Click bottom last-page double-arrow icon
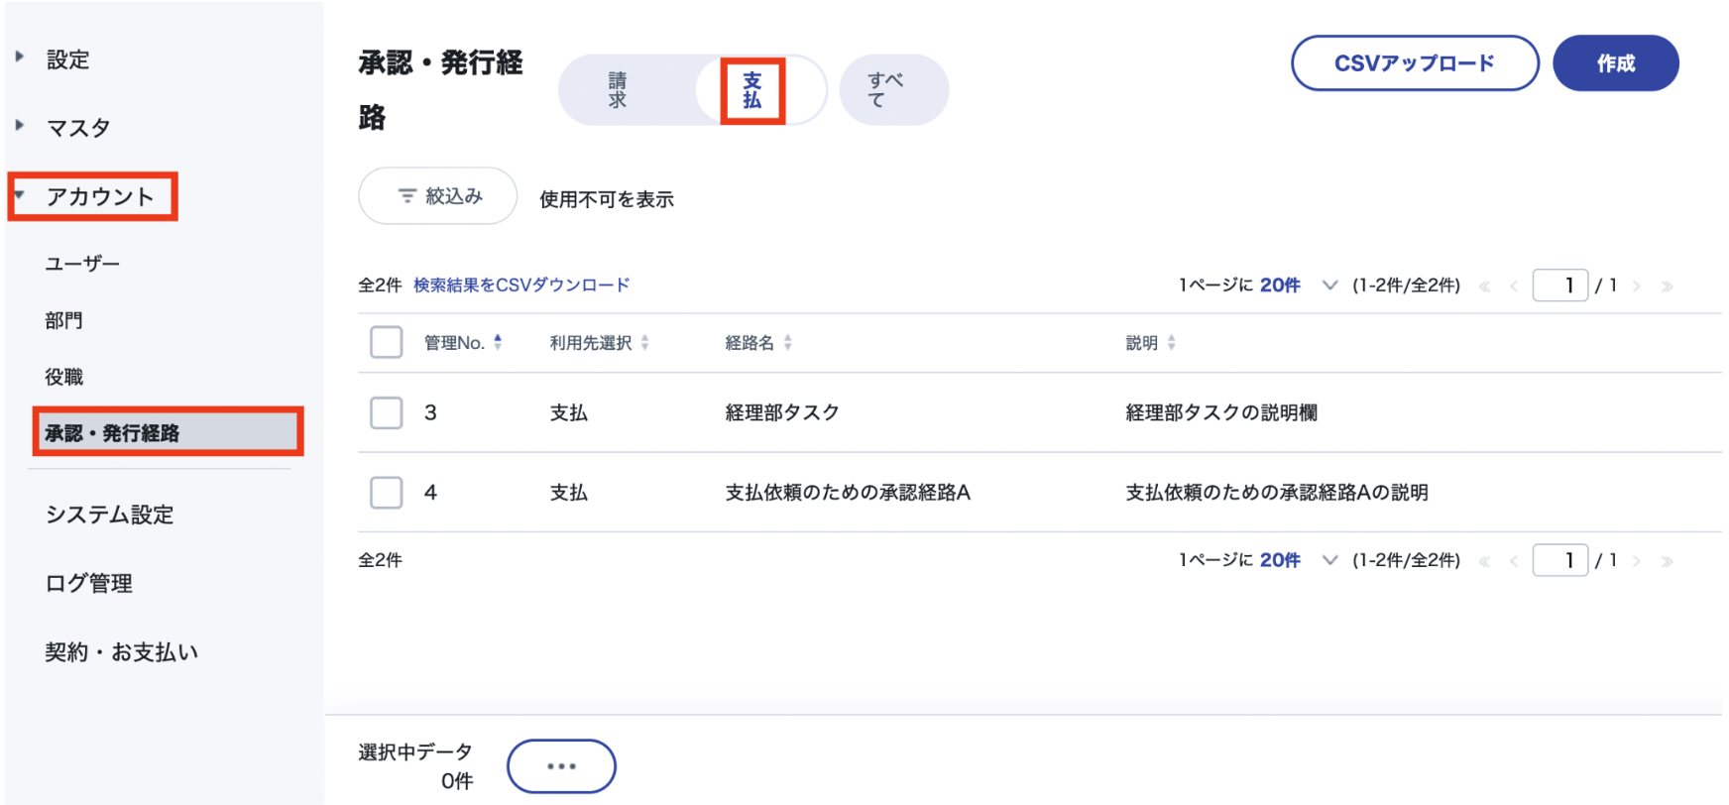 [1667, 561]
